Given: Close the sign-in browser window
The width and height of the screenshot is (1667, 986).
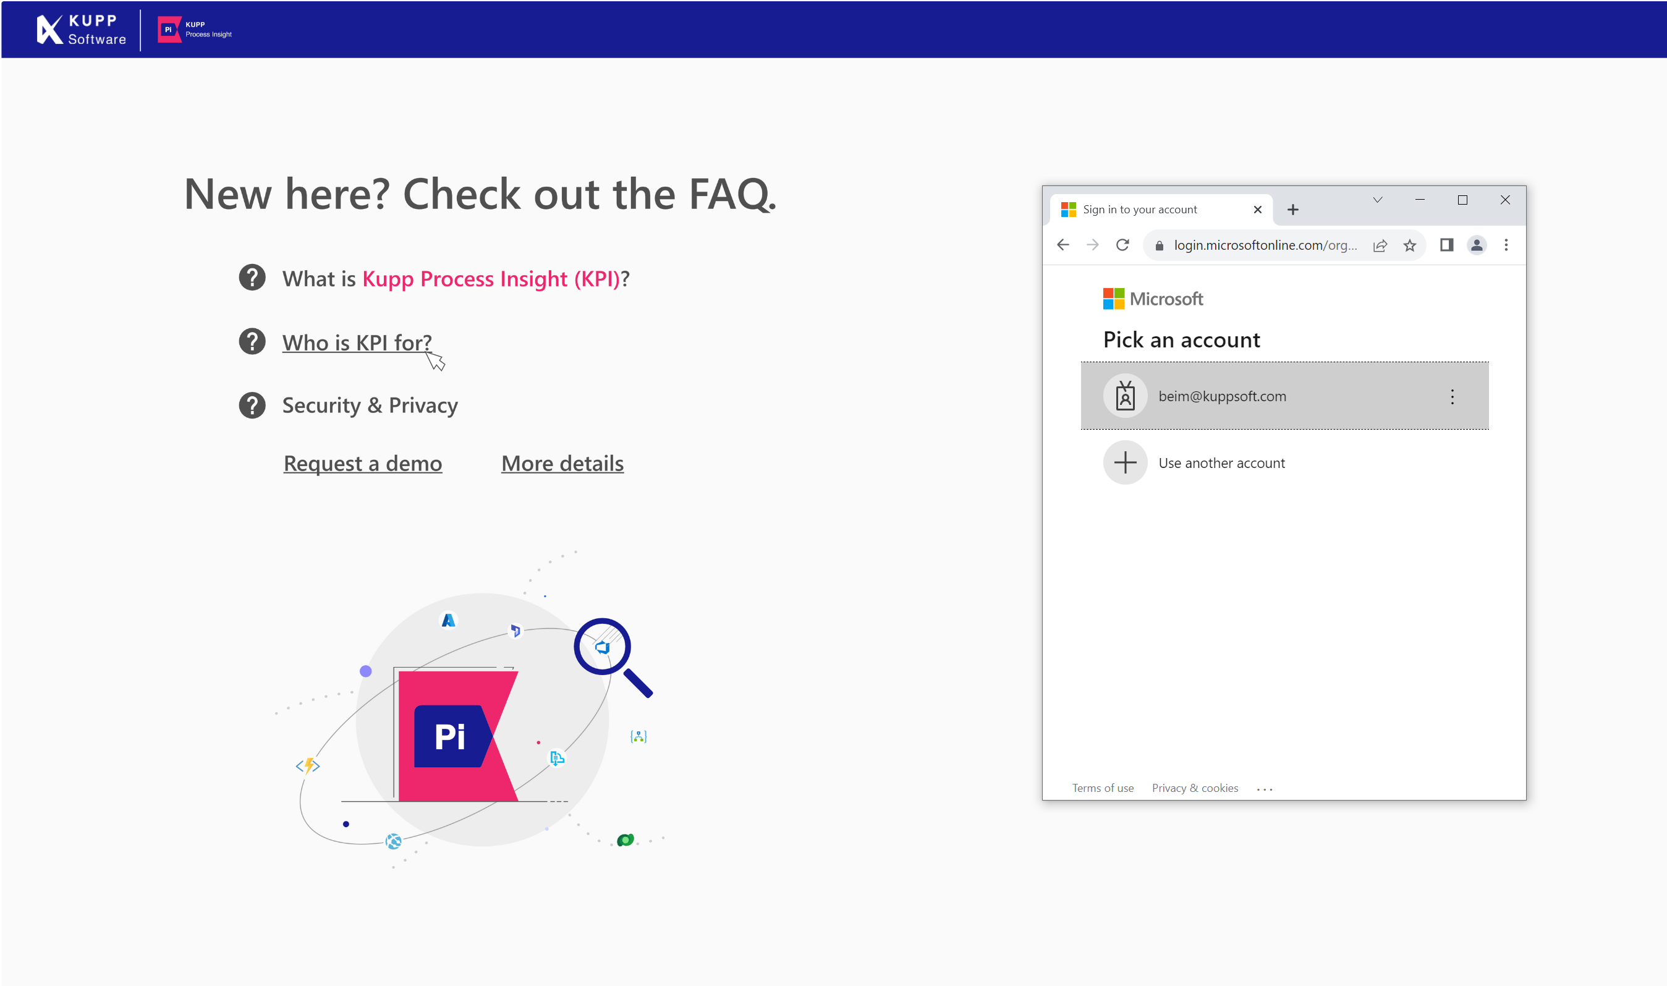Looking at the screenshot, I should click(x=1505, y=200).
